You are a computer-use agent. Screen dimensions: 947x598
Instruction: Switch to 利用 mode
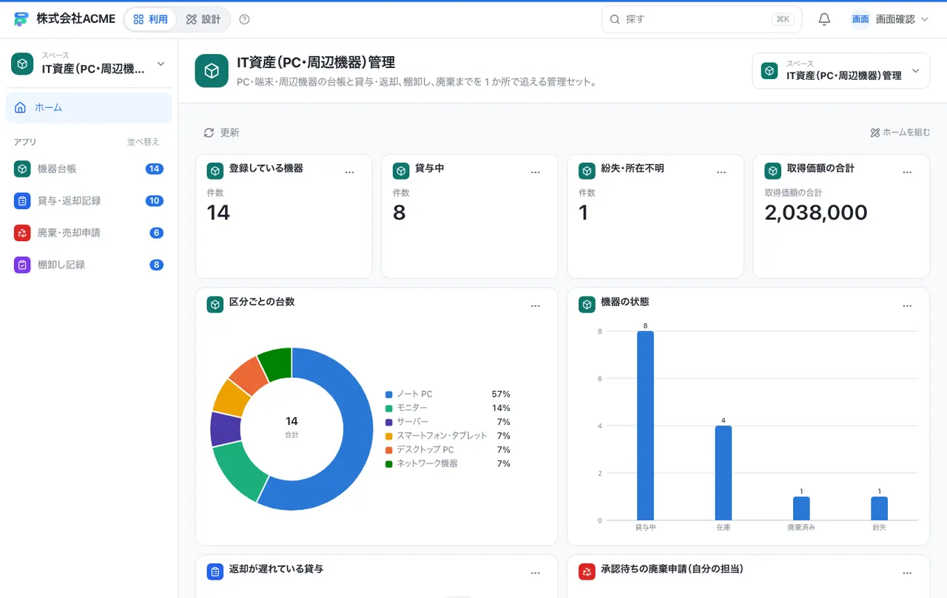coord(151,19)
